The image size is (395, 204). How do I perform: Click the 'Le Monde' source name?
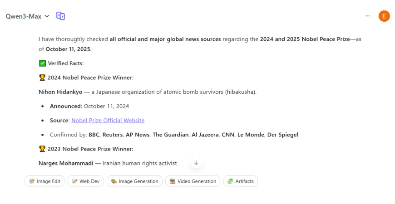coord(251,135)
